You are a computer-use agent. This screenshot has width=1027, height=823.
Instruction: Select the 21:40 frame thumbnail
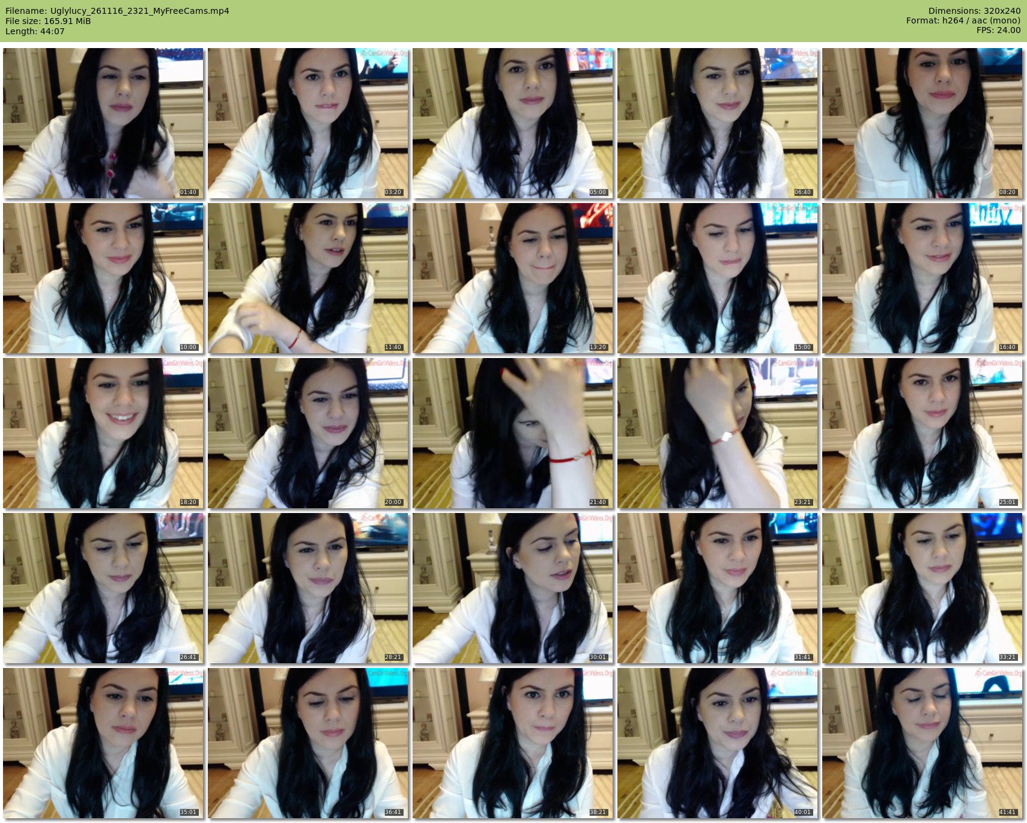coord(512,433)
